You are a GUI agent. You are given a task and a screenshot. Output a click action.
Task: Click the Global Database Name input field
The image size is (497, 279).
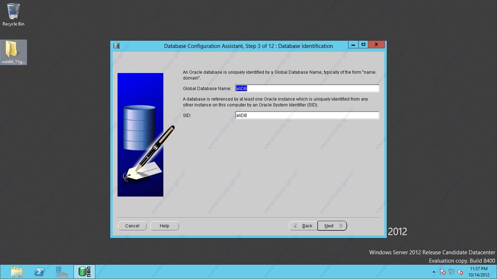click(307, 88)
